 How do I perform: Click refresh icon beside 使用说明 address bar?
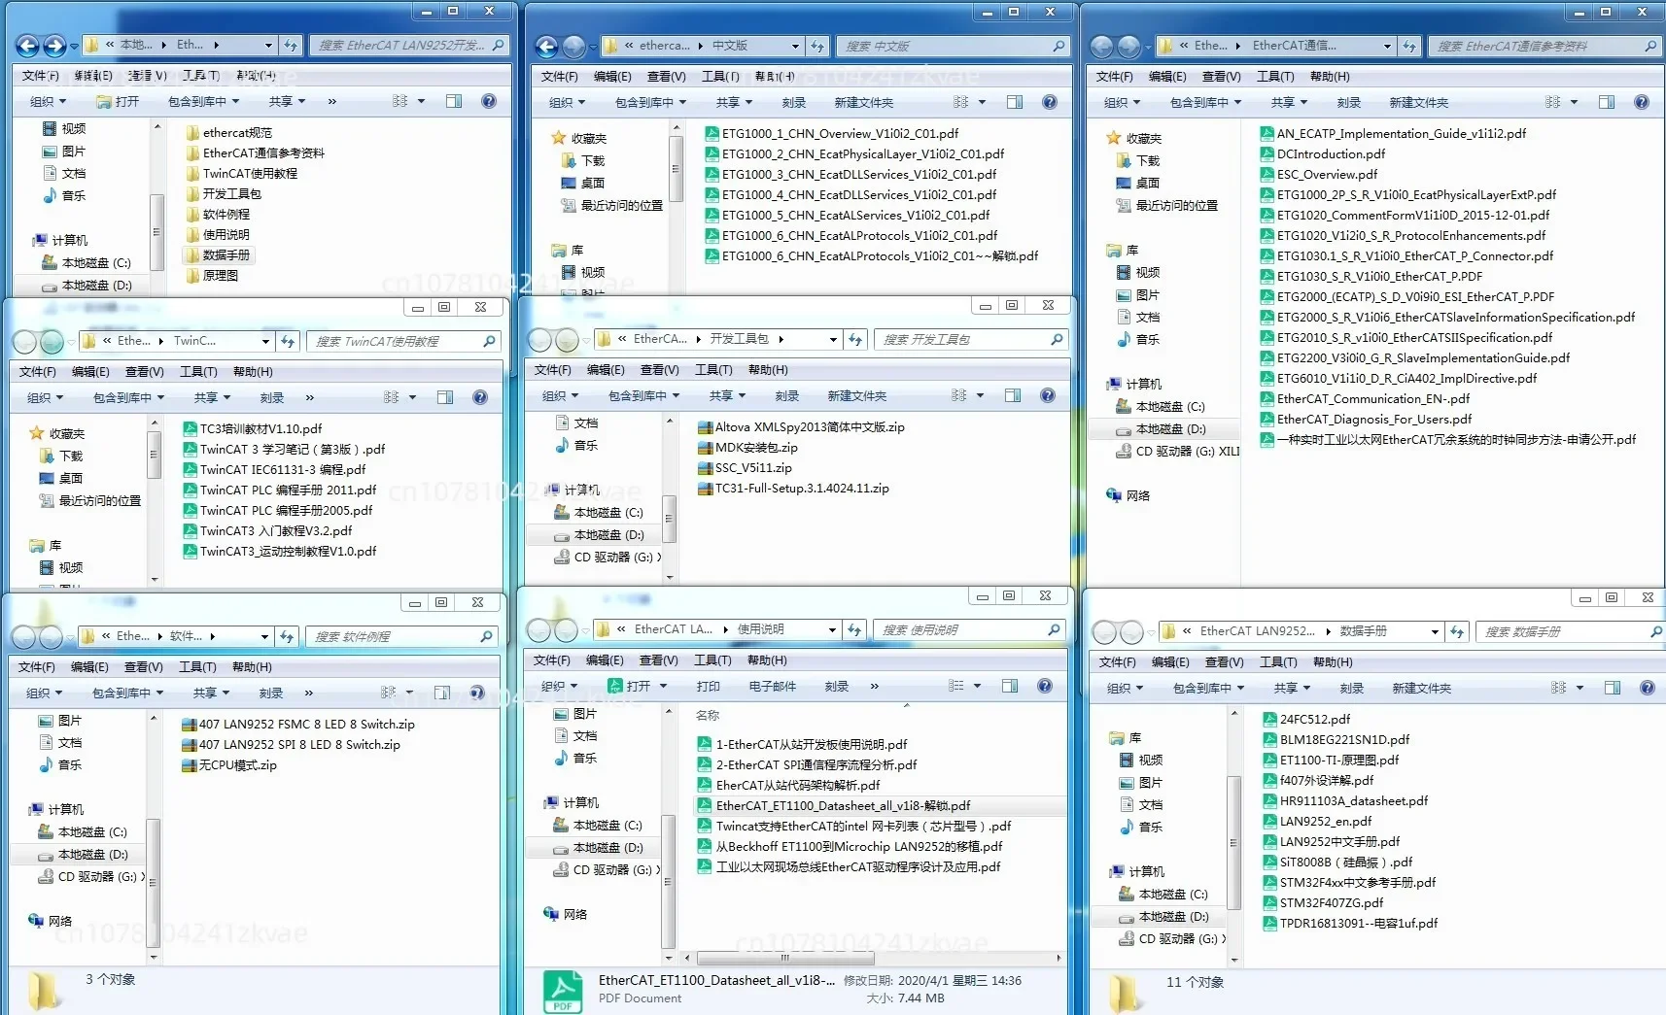(854, 629)
